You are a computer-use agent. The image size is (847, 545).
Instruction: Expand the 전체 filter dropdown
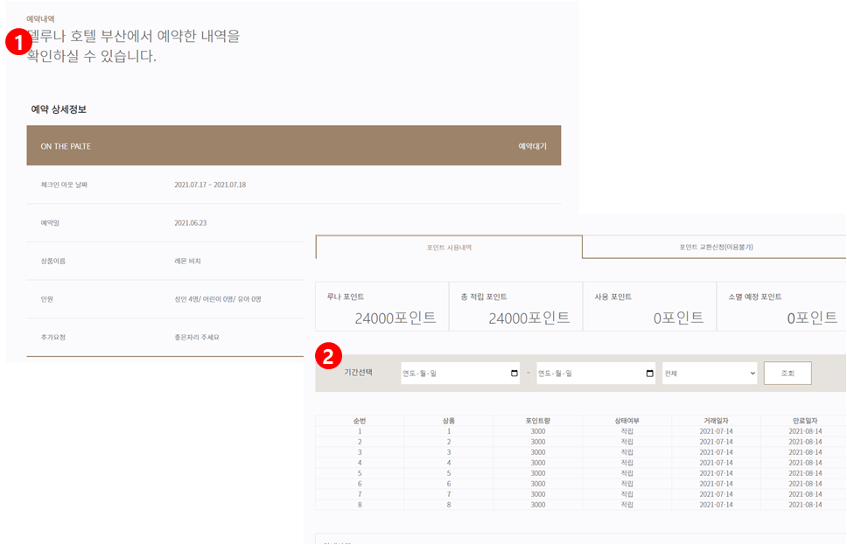pos(710,374)
